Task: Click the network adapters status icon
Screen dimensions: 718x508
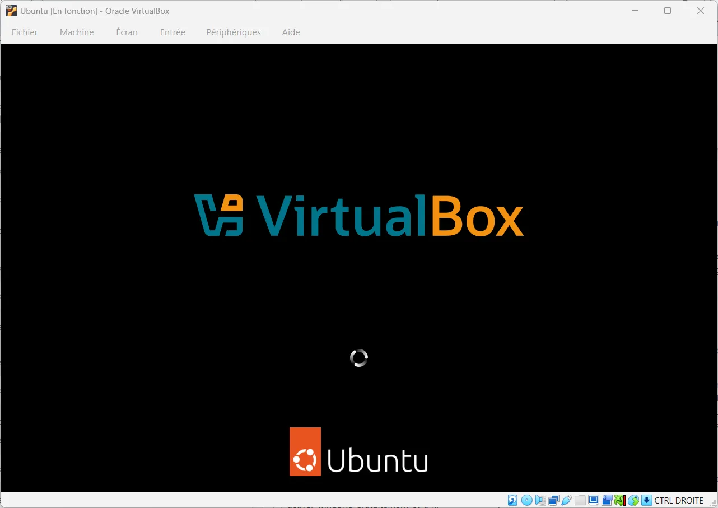Action: coord(553,500)
